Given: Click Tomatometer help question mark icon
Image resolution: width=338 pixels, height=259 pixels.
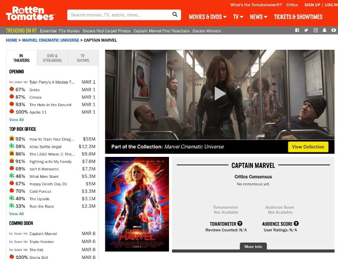Looking at the screenshot, I should (240, 224).
